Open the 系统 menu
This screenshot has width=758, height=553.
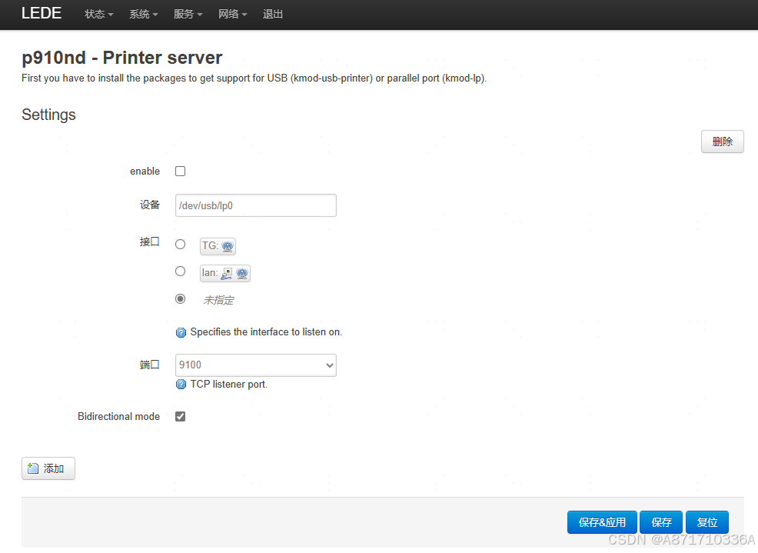143,15
